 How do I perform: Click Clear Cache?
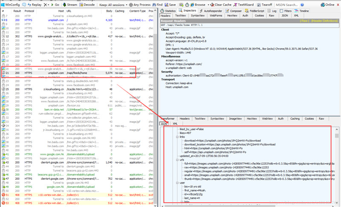221,5
